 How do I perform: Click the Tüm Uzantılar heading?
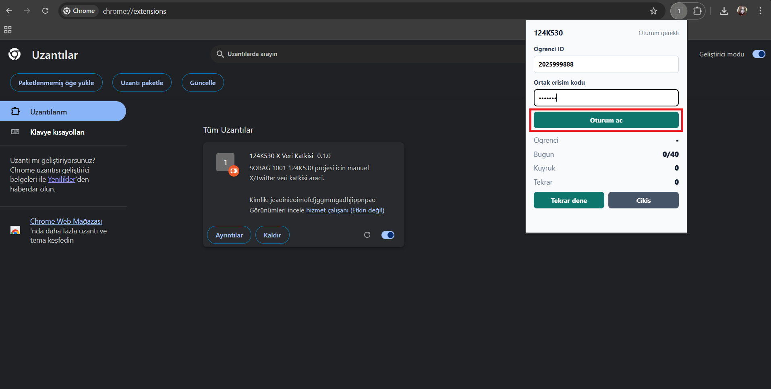pyautogui.click(x=228, y=130)
